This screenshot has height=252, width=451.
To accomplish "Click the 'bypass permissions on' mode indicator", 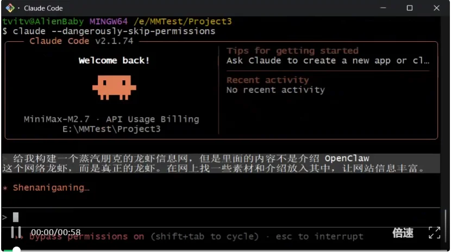I will (87, 236).
